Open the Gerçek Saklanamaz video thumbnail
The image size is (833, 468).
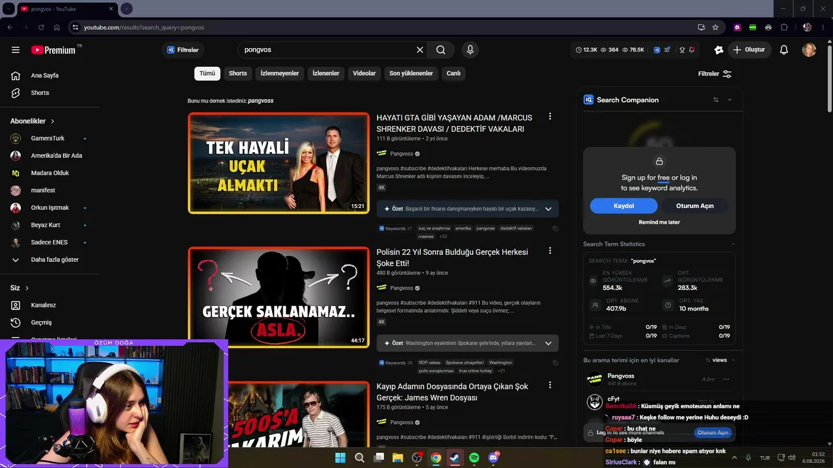coord(279,297)
